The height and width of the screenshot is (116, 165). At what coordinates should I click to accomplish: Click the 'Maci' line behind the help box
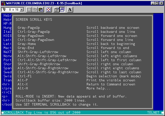[8, 48]
